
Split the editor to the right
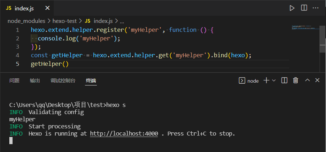pos(304,8)
